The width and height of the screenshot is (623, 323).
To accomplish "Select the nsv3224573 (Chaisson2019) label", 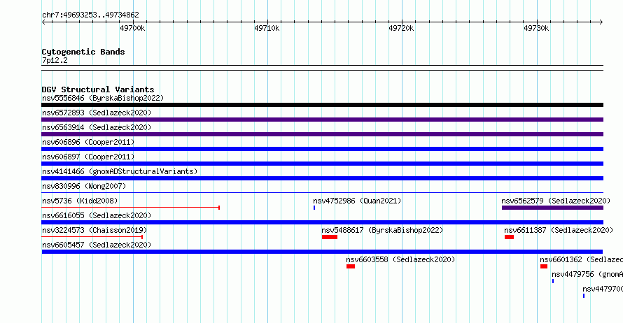I will point(94,230).
